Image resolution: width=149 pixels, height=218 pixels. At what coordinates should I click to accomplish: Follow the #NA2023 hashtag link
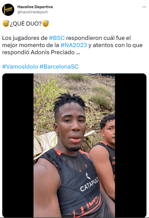coord(74,45)
